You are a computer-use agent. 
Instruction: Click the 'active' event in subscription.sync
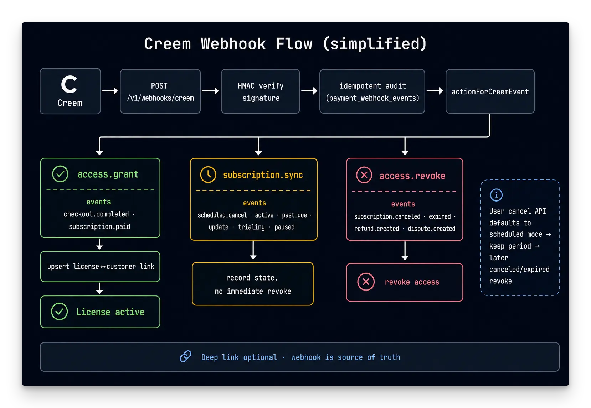coord(264,215)
